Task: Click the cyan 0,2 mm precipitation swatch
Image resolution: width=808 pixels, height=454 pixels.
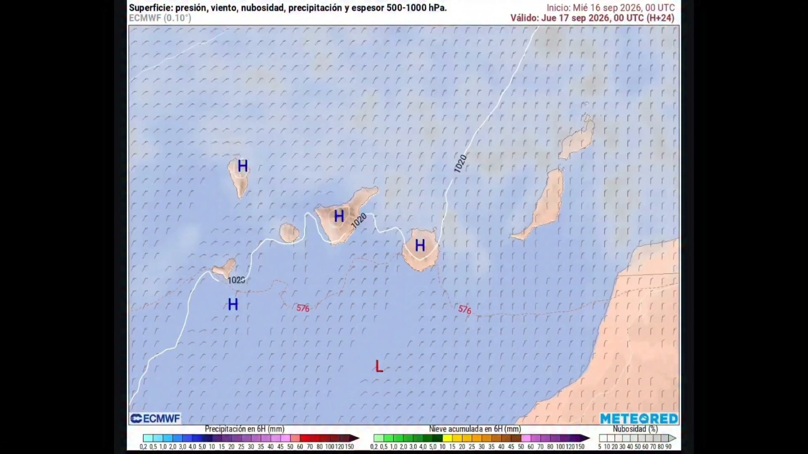Action: tap(148, 438)
